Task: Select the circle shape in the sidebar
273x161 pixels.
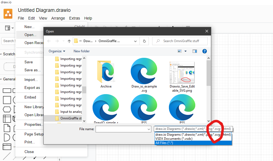Action: click(15, 100)
